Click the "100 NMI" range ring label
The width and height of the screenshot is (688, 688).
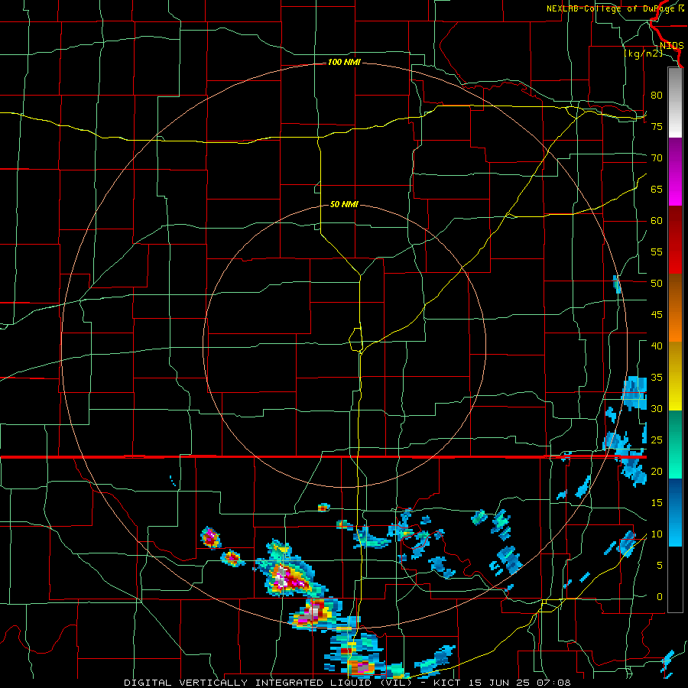344,62
